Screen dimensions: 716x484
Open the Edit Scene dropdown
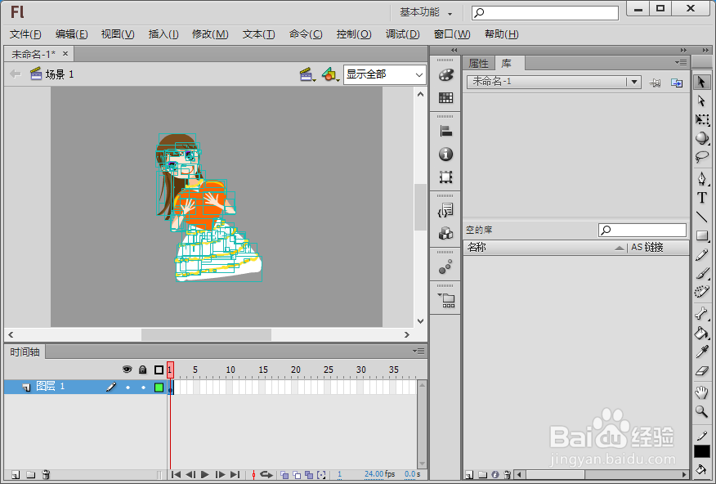point(307,74)
